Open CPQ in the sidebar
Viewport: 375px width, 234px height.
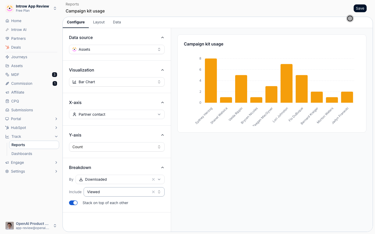pyautogui.click(x=31, y=101)
